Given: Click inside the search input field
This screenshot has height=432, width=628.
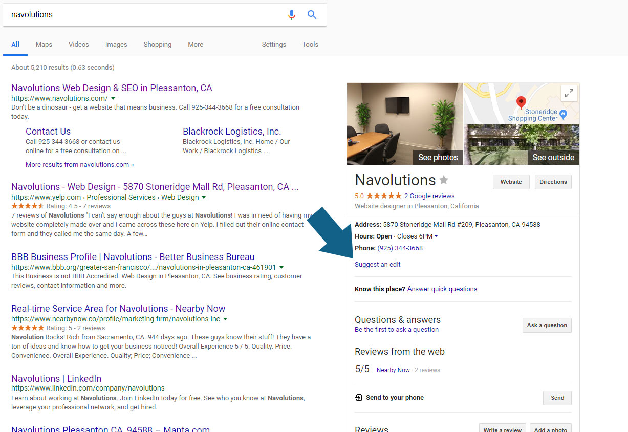Looking at the screenshot, I should click(x=143, y=14).
